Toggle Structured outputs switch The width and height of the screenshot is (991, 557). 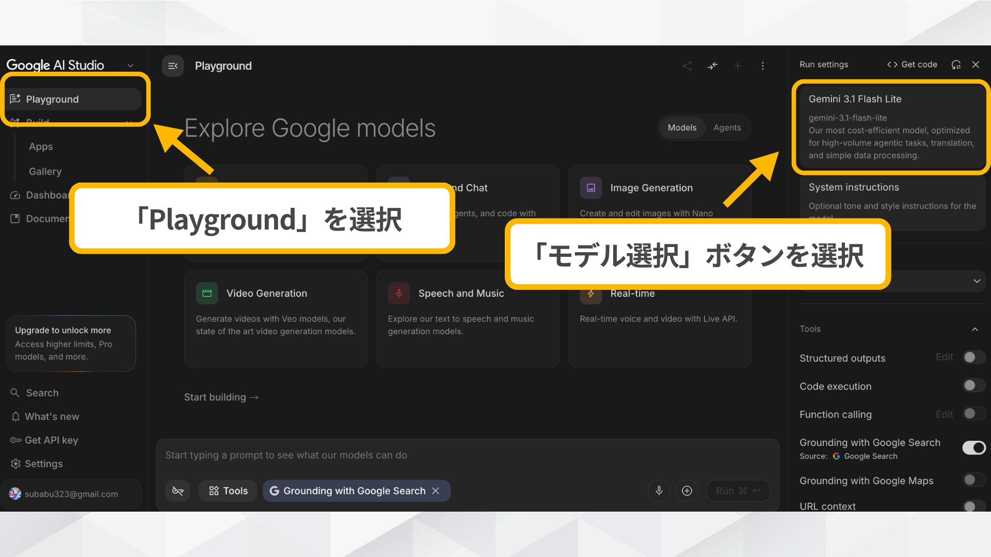tap(974, 357)
